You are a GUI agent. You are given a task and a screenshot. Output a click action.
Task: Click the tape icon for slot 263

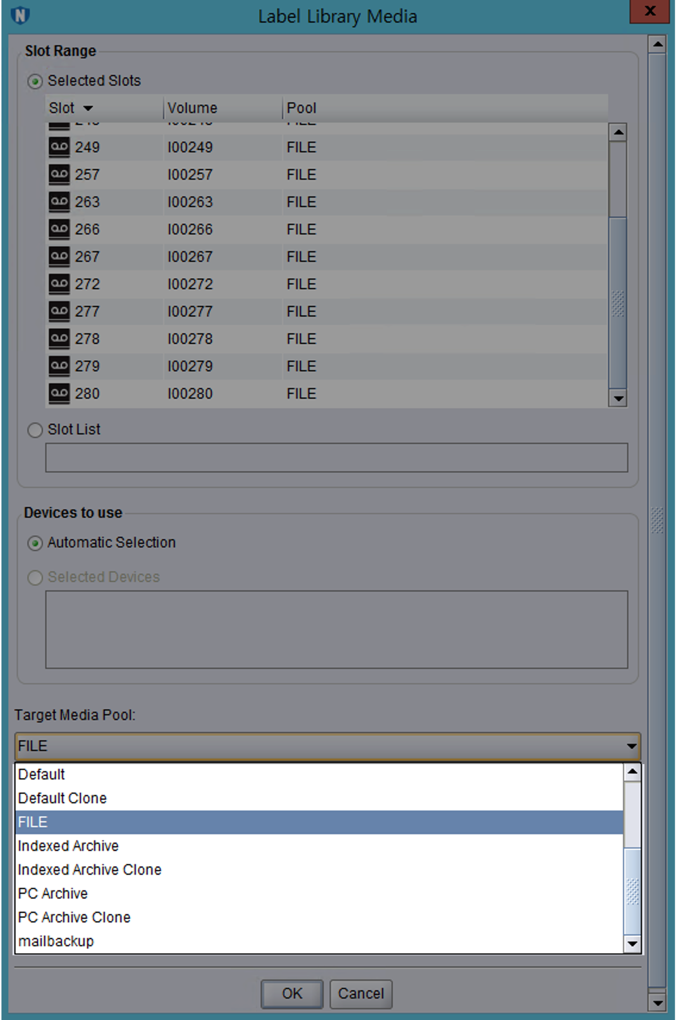(x=59, y=202)
